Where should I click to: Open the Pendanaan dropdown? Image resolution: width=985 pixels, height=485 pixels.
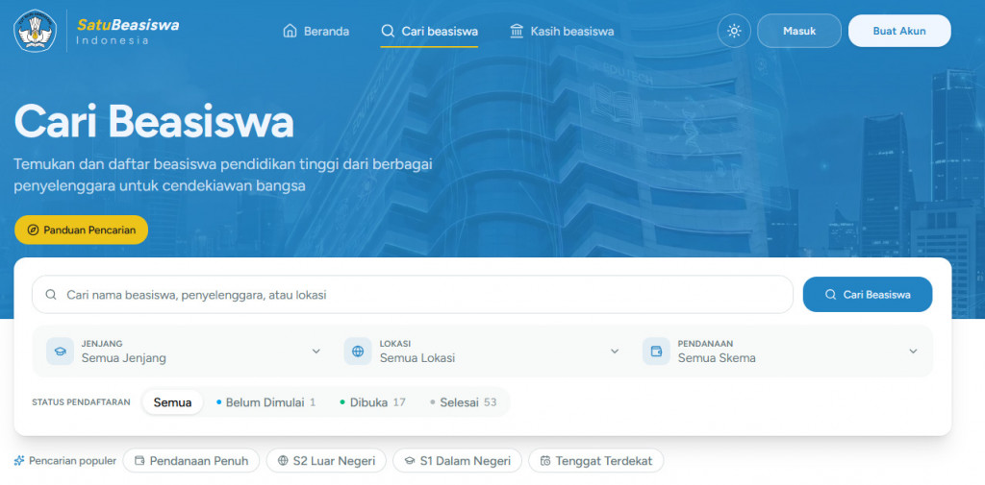[x=780, y=352]
